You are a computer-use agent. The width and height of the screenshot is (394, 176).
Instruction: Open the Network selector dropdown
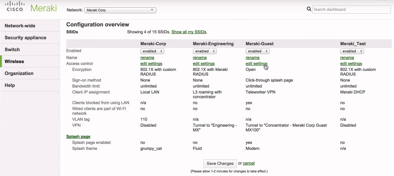pos(120,10)
